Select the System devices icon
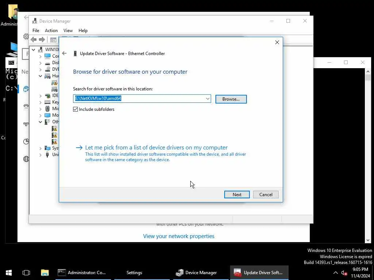The height and width of the screenshot is (280, 374). tap(47, 148)
